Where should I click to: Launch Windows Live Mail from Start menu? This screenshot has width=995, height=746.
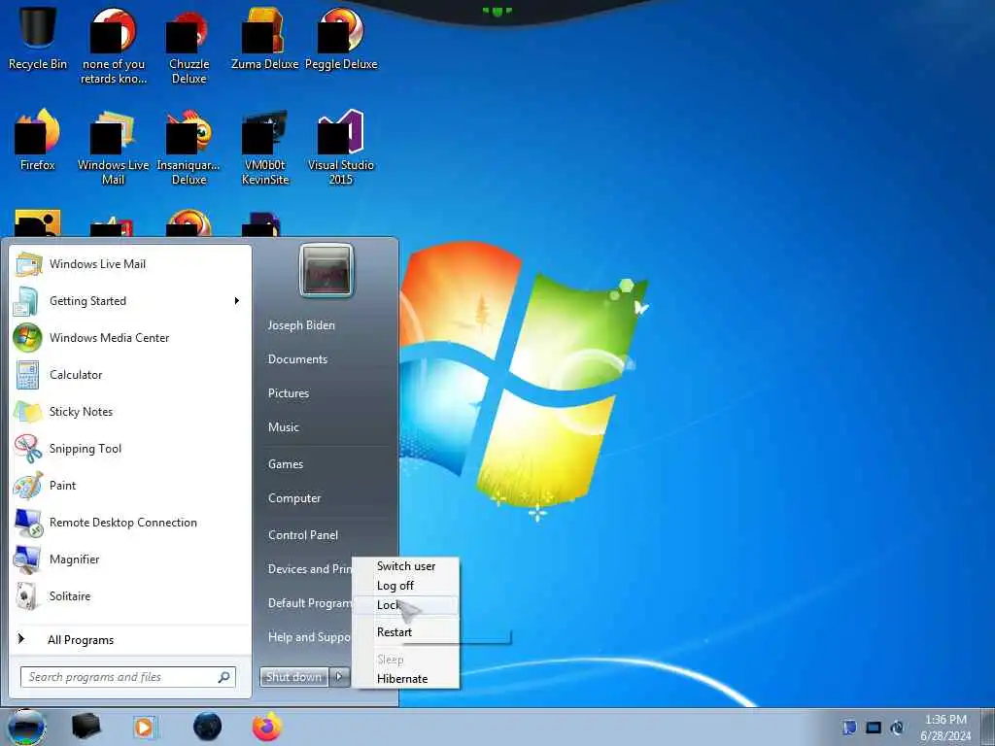[131, 264]
